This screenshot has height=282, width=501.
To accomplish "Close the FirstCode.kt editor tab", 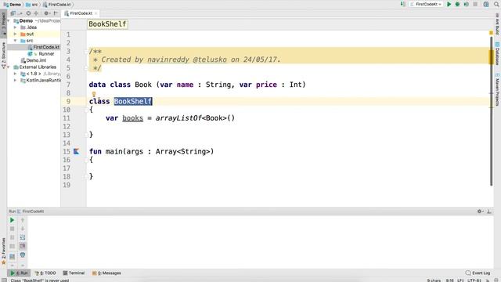I will 96,13.
